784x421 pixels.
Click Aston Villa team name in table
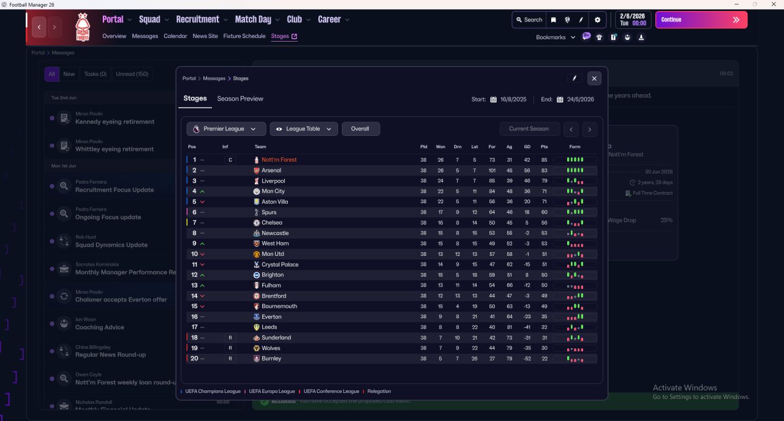point(274,202)
